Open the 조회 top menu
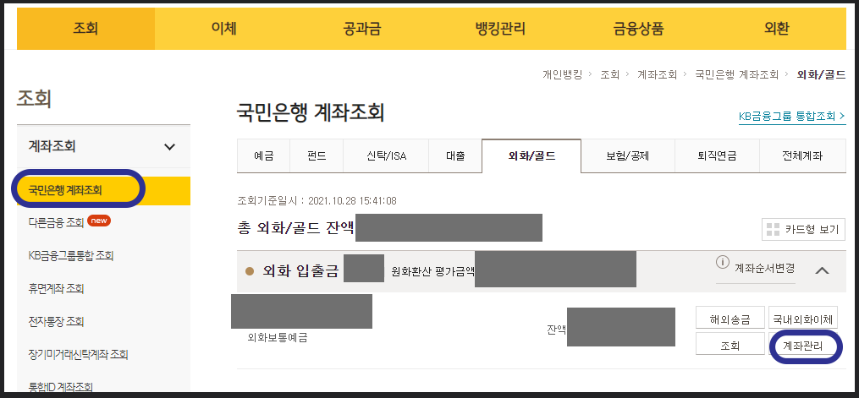 (x=86, y=29)
